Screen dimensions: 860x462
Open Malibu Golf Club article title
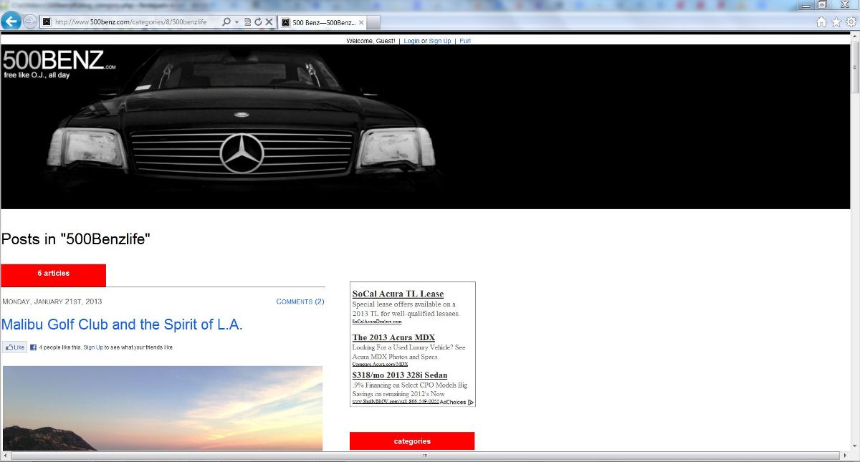[122, 324]
